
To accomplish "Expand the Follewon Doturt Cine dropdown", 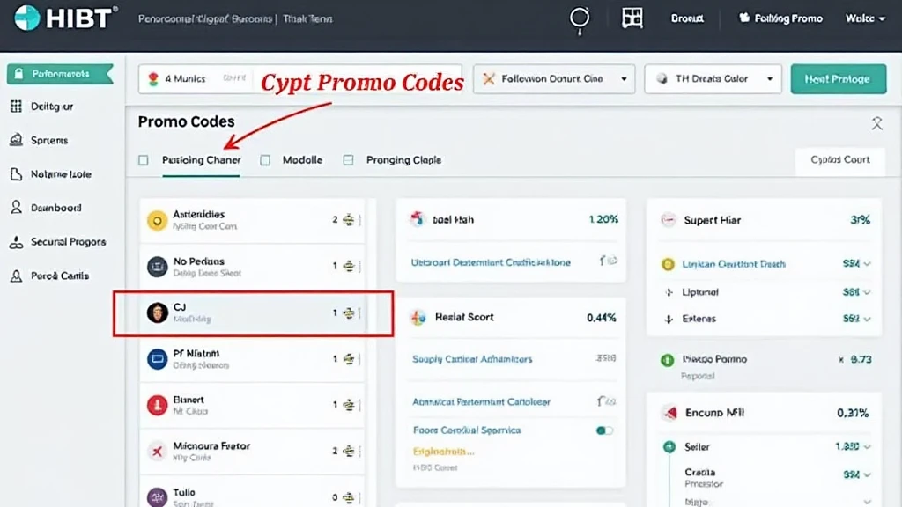I will pyautogui.click(x=554, y=78).
